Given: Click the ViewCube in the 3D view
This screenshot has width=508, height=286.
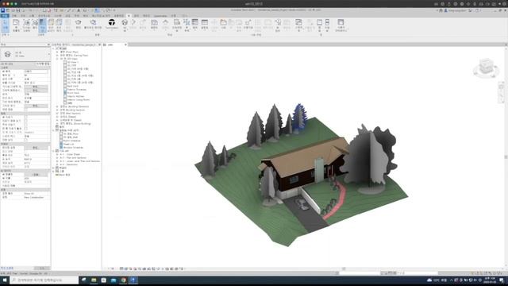Looking at the screenshot, I should pos(486,68).
